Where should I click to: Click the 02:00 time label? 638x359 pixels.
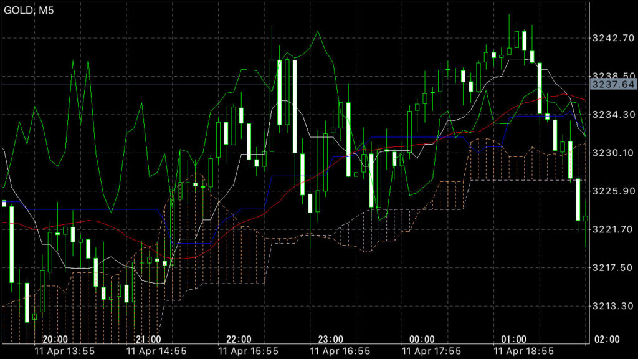(607, 339)
